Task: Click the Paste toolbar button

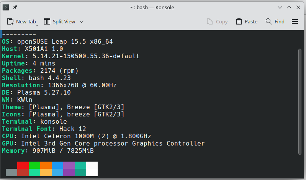Action: pyautogui.click(x=247, y=21)
